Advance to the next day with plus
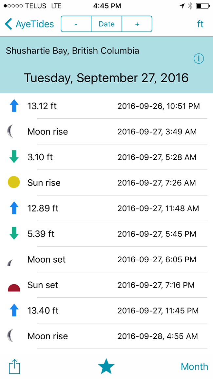This screenshot has width=213, height=379. tap(137, 24)
